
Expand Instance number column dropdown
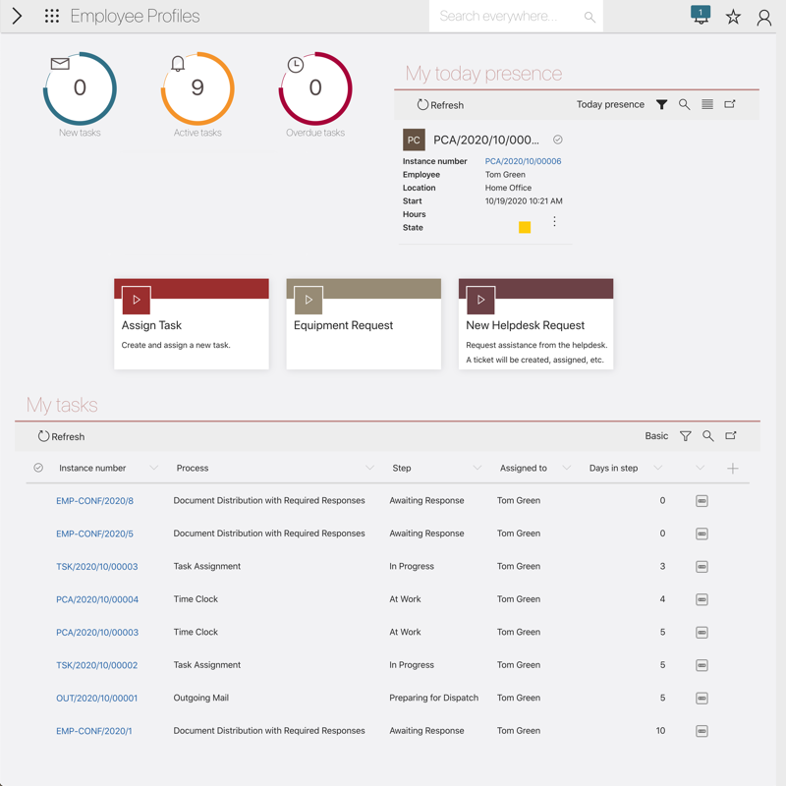[x=153, y=469]
